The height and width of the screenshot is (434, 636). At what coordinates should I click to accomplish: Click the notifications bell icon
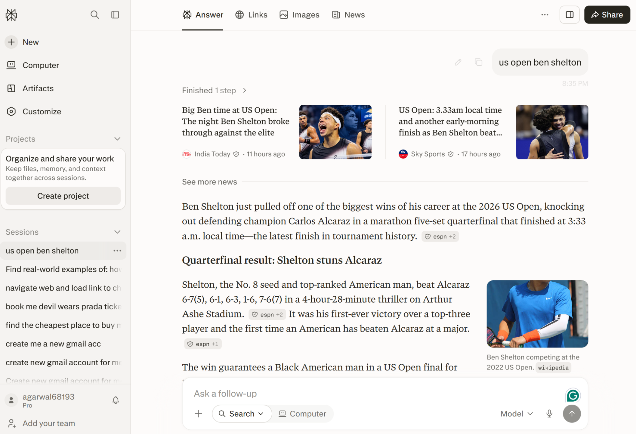(x=115, y=400)
